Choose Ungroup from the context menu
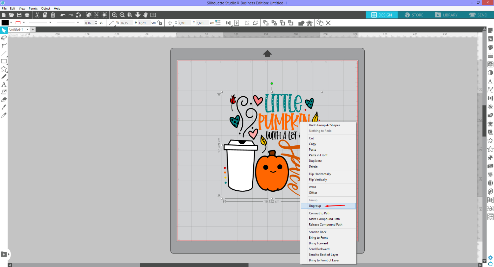 click(328, 206)
